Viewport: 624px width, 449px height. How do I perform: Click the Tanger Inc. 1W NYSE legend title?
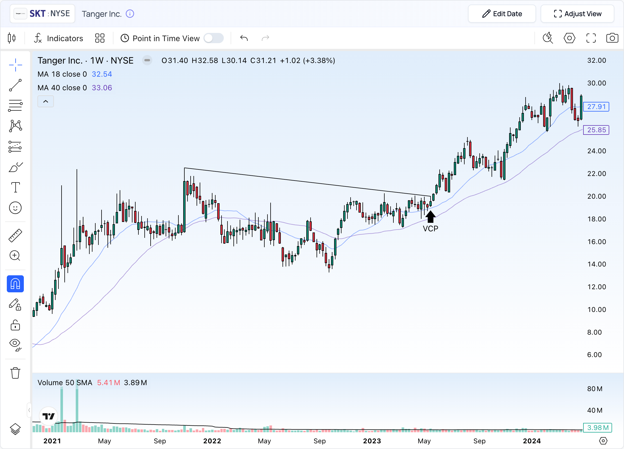click(x=85, y=60)
